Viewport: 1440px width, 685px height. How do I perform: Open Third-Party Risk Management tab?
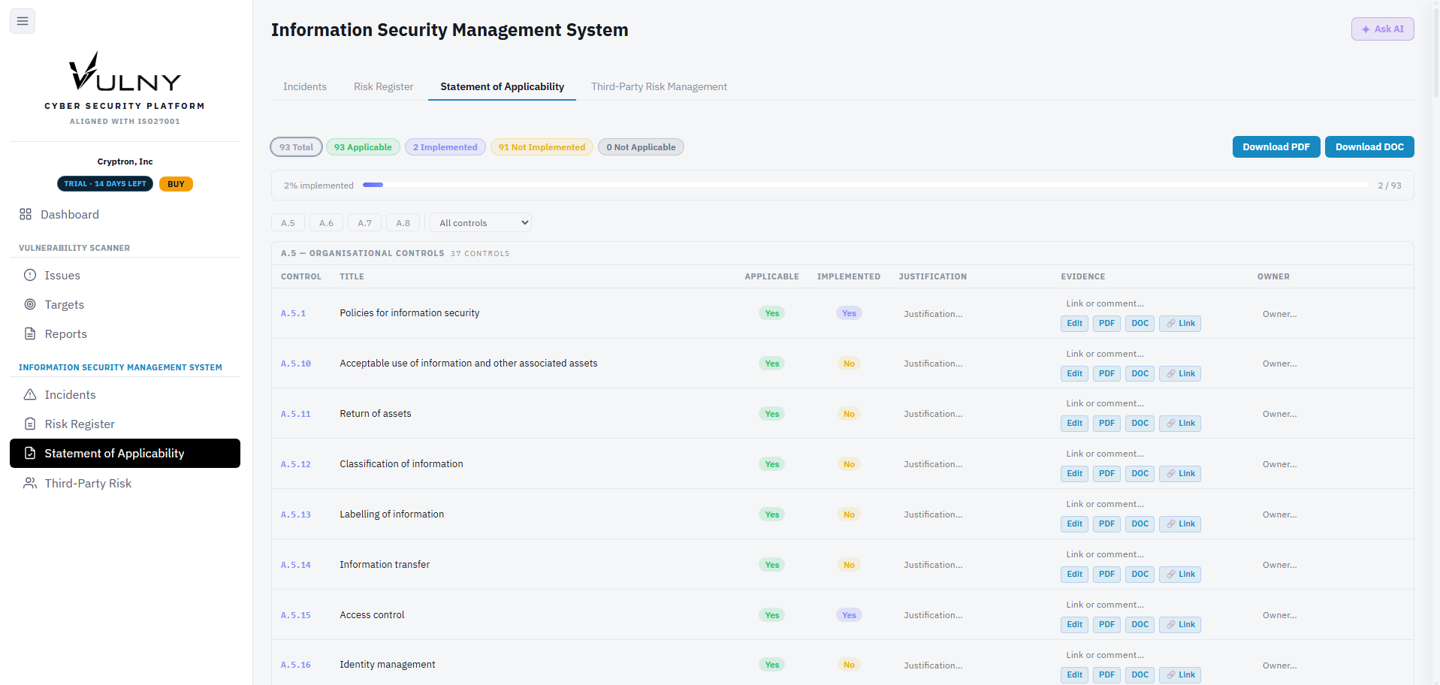[659, 86]
